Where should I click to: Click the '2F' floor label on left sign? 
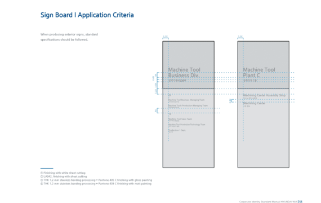(170, 95)
